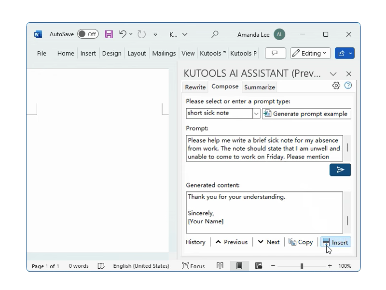Send the prompt with the arrow button

pyautogui.click(x=340, y=170)
